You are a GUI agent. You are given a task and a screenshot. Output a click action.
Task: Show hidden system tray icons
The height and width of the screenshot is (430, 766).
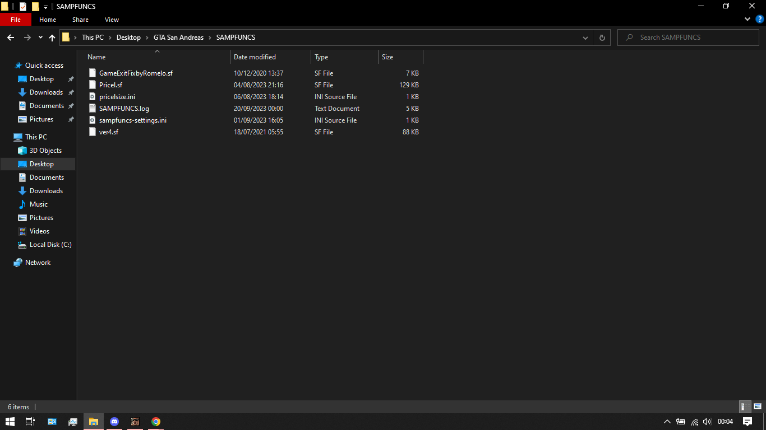click(667, 422)
